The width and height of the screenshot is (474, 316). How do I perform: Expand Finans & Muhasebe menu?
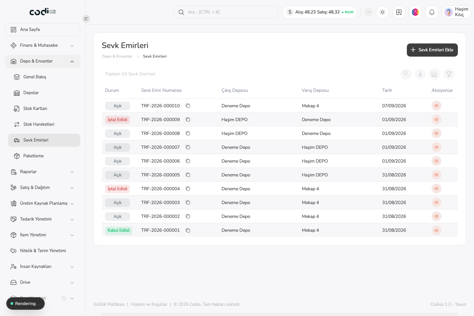42,45
